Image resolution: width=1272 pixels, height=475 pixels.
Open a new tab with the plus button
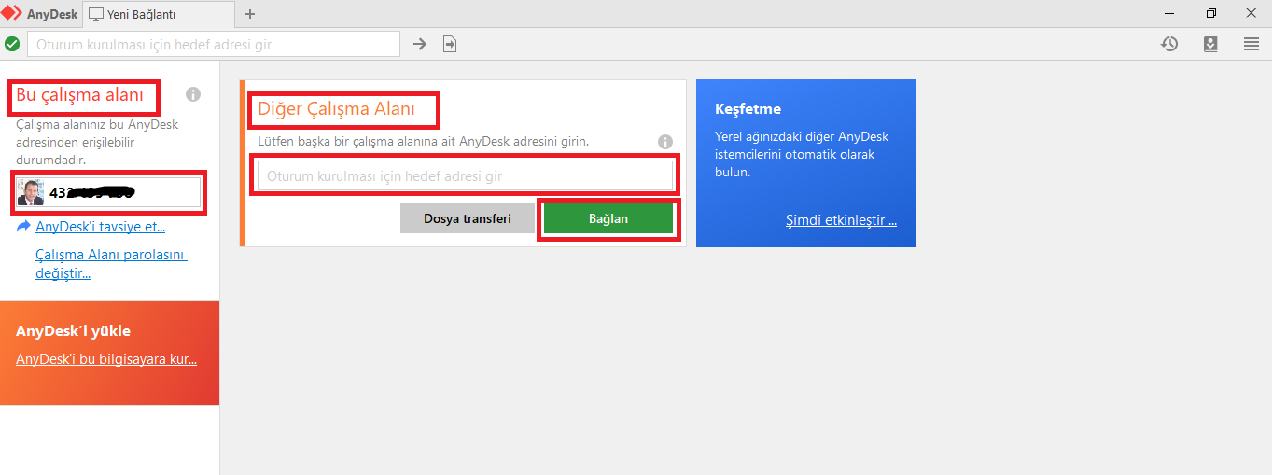249,14
